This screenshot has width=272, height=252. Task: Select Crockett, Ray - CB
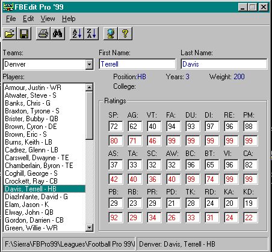point(45,181)
